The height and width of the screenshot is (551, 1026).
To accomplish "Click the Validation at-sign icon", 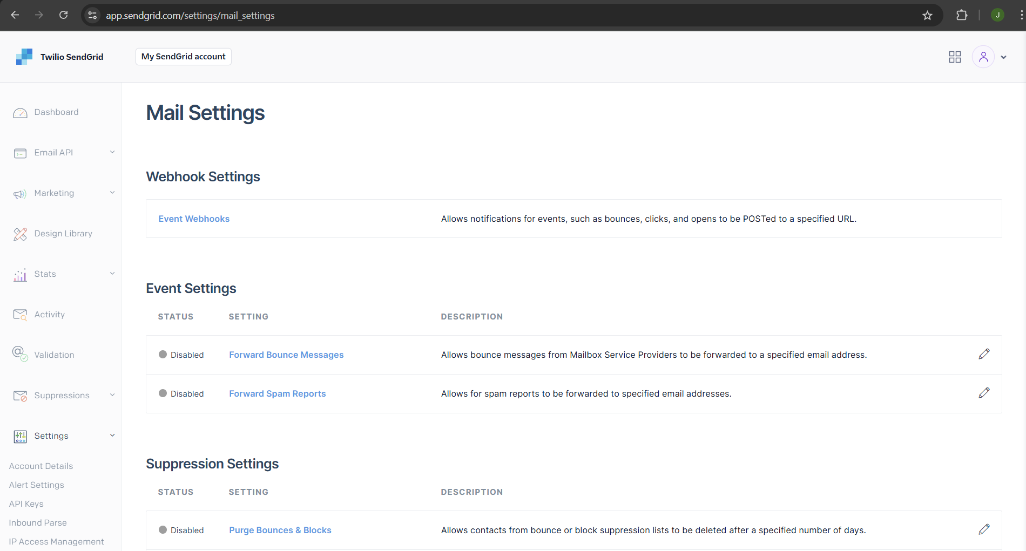I will coord(20,354).
